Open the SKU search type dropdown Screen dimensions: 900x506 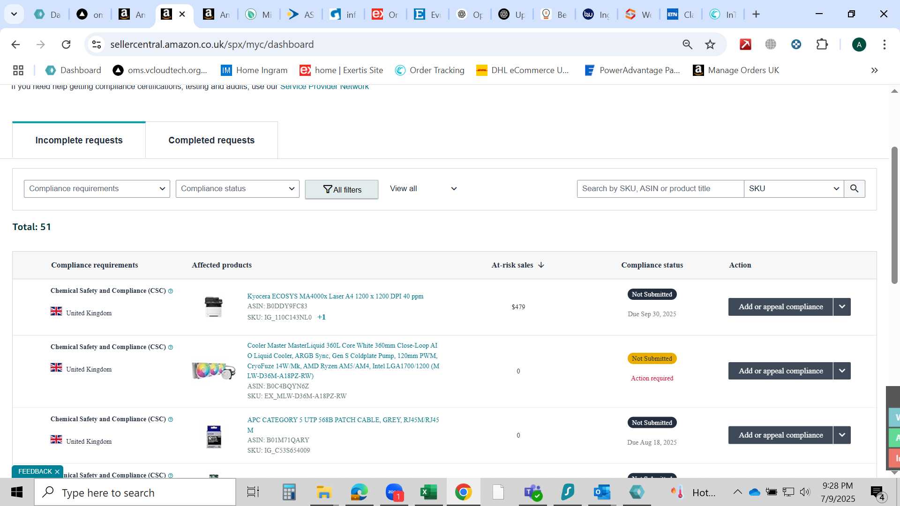[x=794, y=188]
